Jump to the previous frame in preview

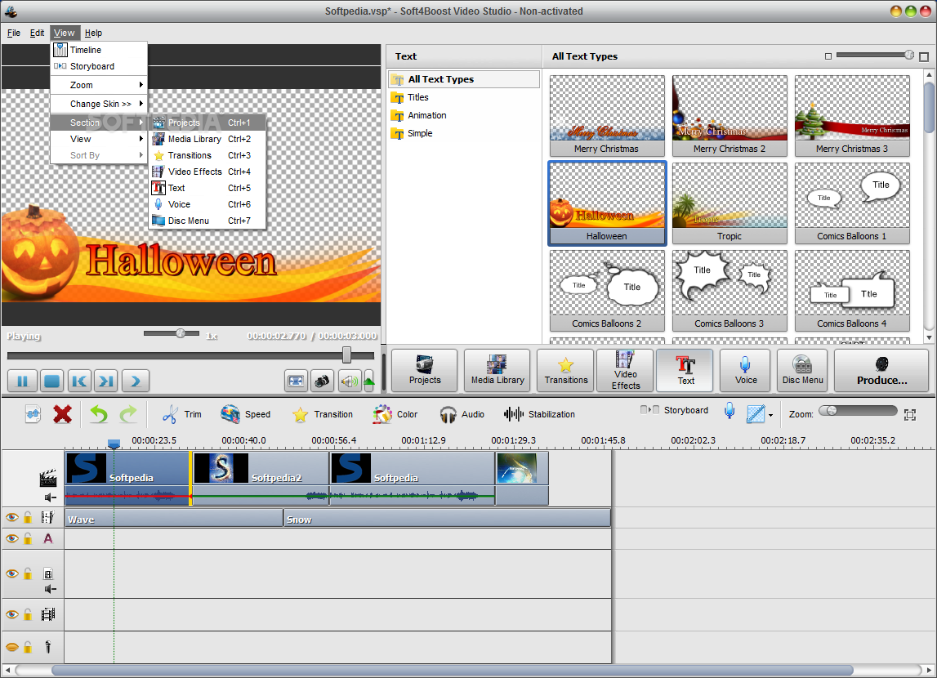click(x=79, y=381)
